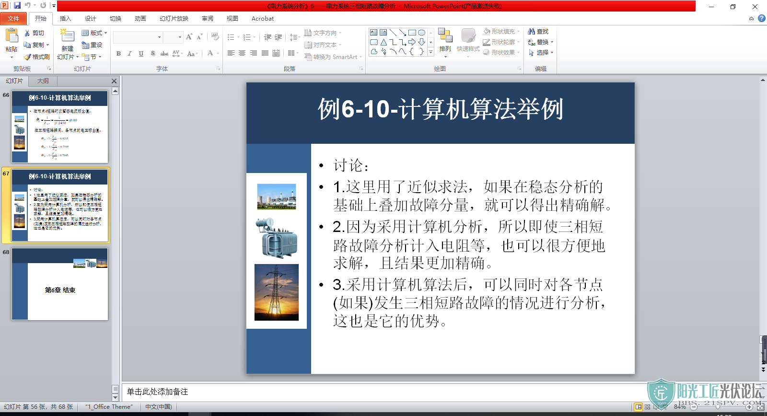767x416 pixels.
Task: Open the Select (选择) dropdown
Action: pos(541,52)
